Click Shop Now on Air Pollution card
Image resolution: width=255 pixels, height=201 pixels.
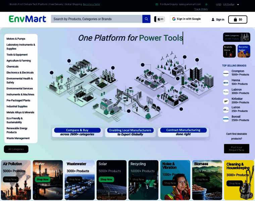pyautogui.click(x=11, y=180)
